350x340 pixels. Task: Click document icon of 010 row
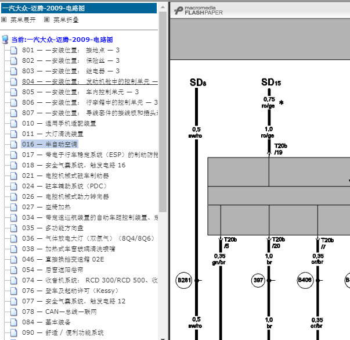tap(13, 124)
